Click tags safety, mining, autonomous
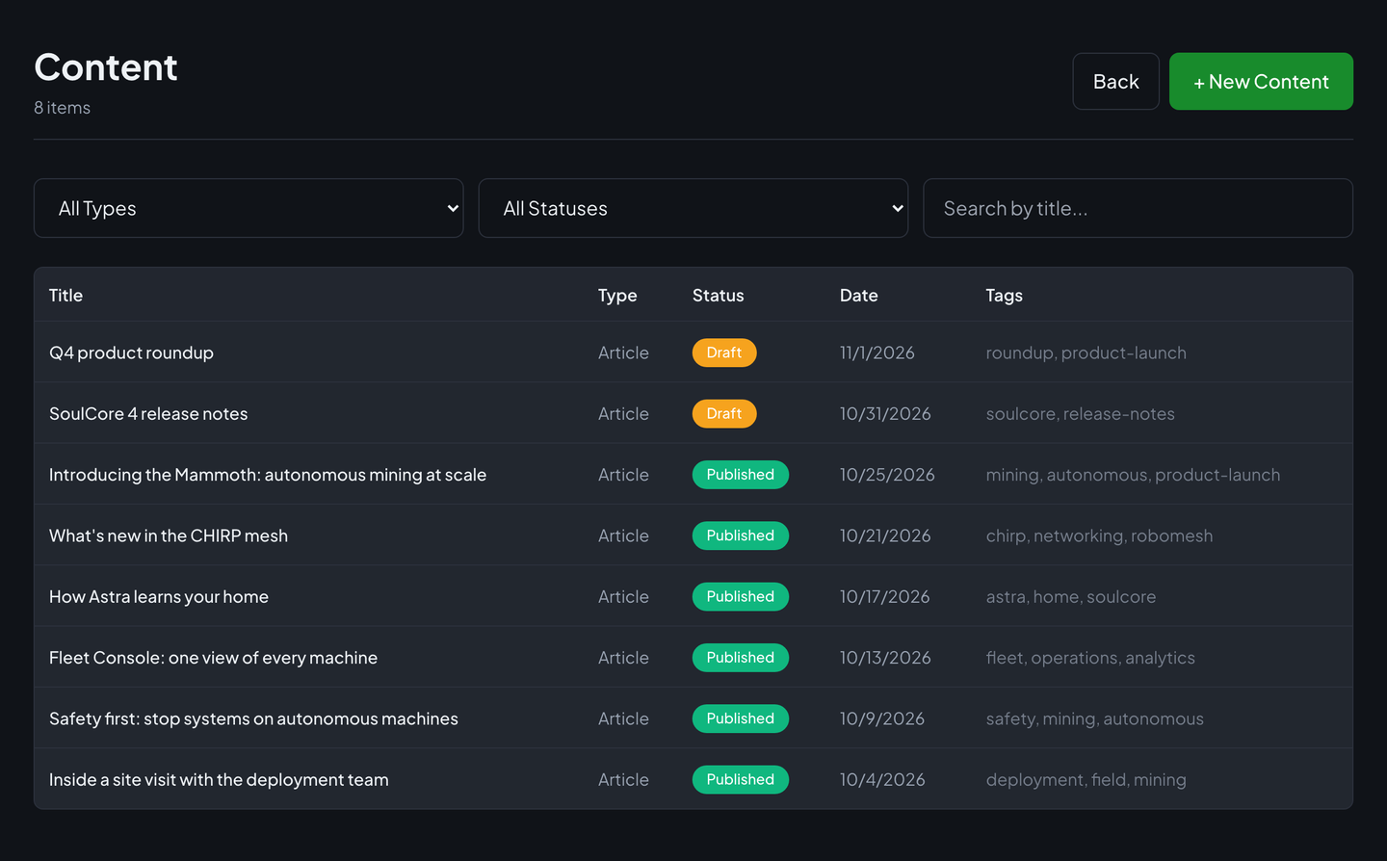 click(x=1094, y=718)
